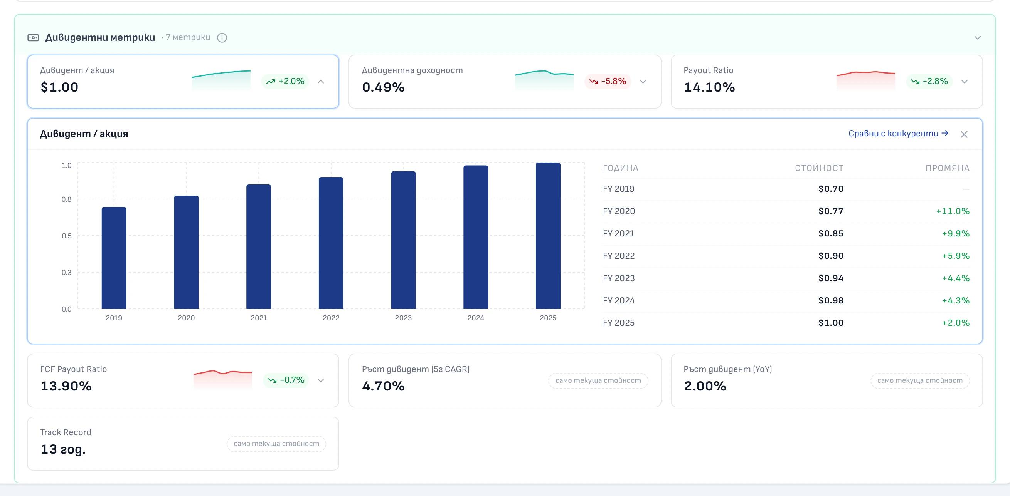Click the 2023 bar in the chart

(404, 240)
